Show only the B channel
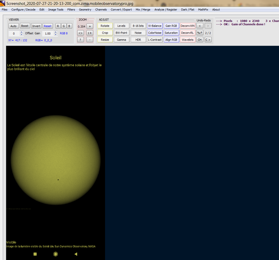279x260 pixels. point(69,26)
